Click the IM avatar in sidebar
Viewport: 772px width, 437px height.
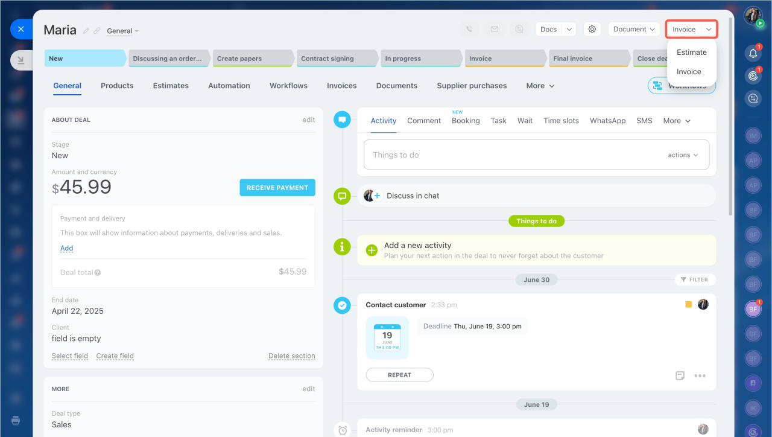click(x=753, y=136)
